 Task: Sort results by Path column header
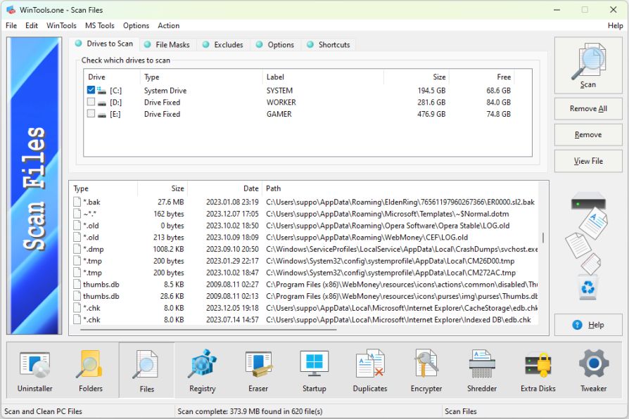click(x=400, y=188)
